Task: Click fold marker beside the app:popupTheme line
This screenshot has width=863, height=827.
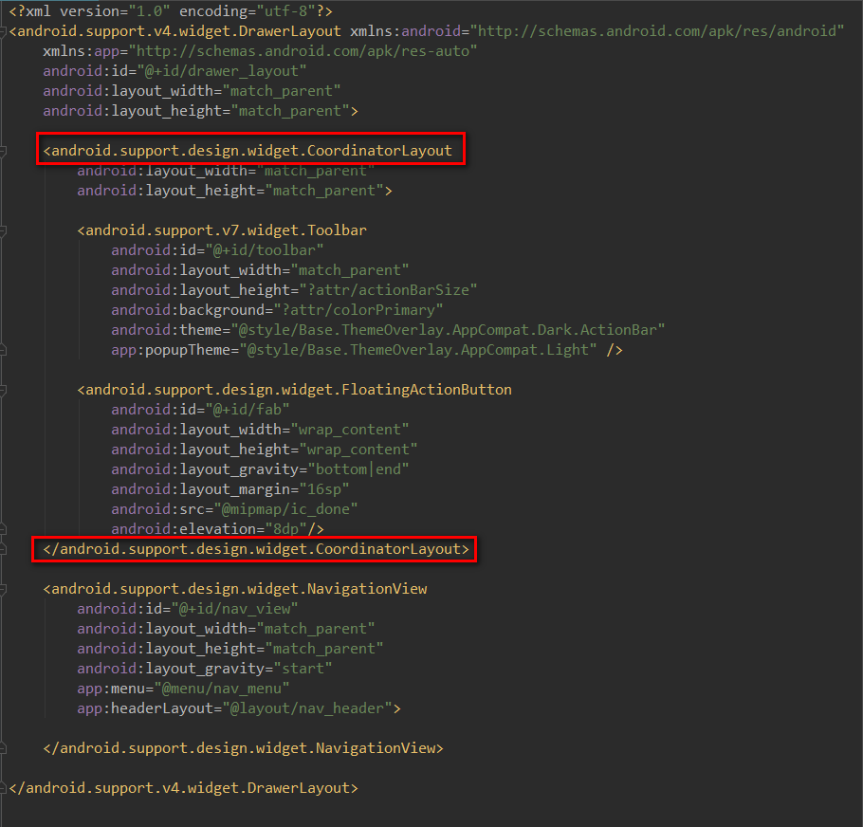Action: [3, 350]
